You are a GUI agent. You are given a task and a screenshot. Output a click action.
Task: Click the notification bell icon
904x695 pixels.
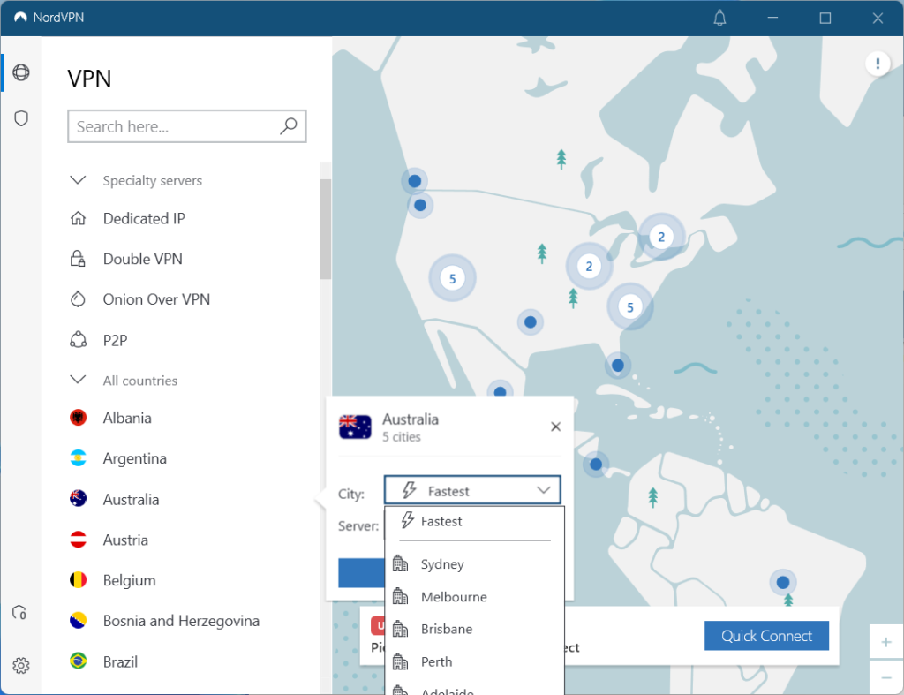coord(719,18)
